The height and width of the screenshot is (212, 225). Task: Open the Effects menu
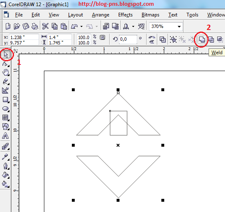(x=125, y=15)
